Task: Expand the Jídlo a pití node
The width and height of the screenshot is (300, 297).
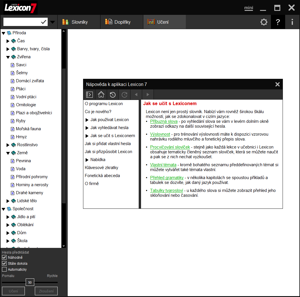Action: 8,217
